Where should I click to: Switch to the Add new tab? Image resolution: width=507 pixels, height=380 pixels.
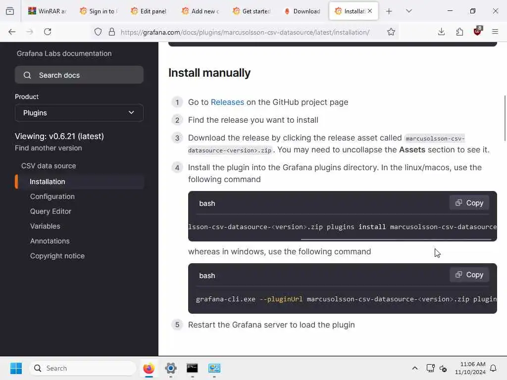[x=201, y=11]
